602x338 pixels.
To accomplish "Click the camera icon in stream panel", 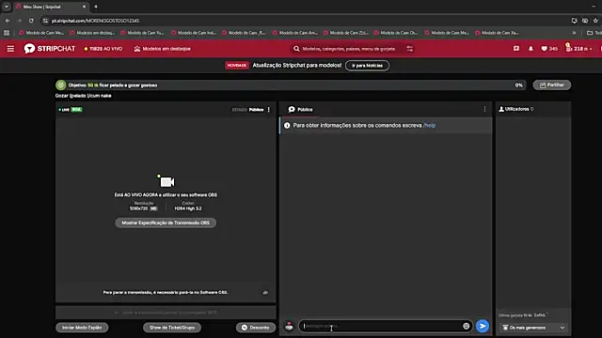I will click(166, 181).
